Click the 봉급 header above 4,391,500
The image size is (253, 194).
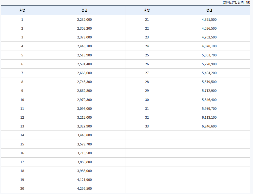point(209,10)
